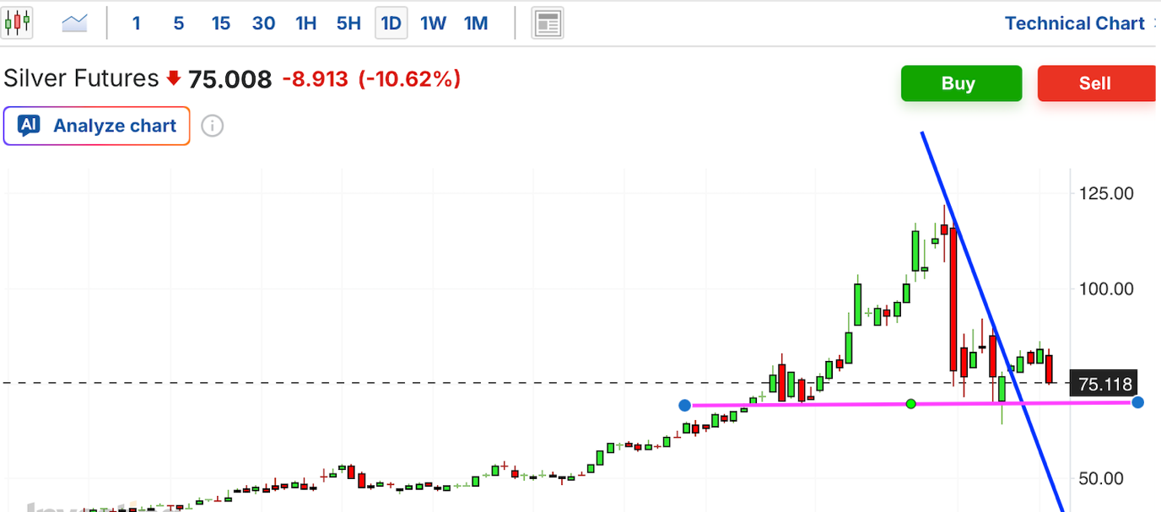Click the 75.118 current price label
This screenshot has width=1161, height=512.
coord(1104,385)
